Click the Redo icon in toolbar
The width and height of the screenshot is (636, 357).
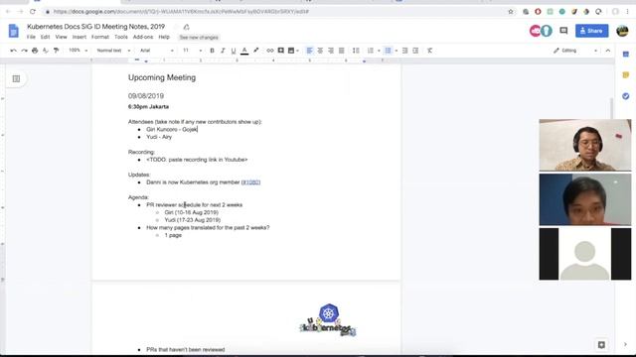coord(24,51)
